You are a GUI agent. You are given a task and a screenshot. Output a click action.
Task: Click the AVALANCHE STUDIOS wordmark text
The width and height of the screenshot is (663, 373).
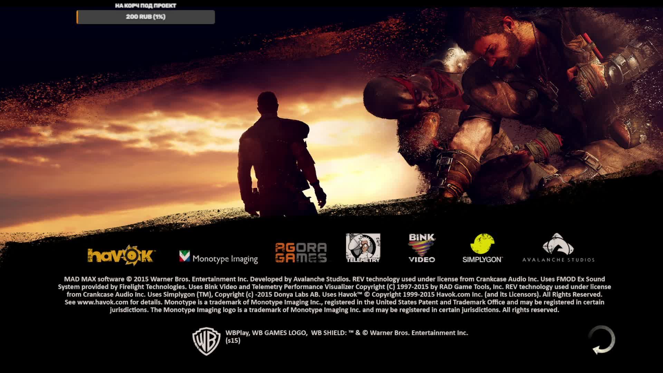(x=558, y=260)
